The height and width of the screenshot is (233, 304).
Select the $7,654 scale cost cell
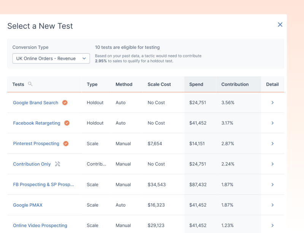click(155, 144)
